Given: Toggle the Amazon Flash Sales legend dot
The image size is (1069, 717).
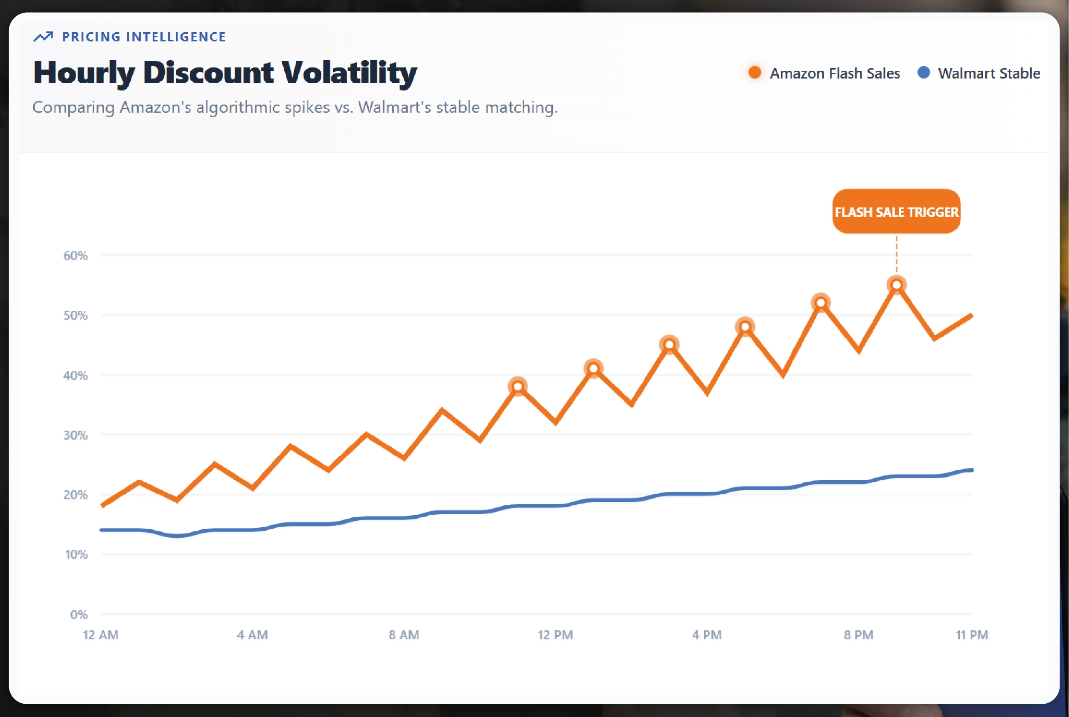Looking at the screenshot, I should [754, 73].
